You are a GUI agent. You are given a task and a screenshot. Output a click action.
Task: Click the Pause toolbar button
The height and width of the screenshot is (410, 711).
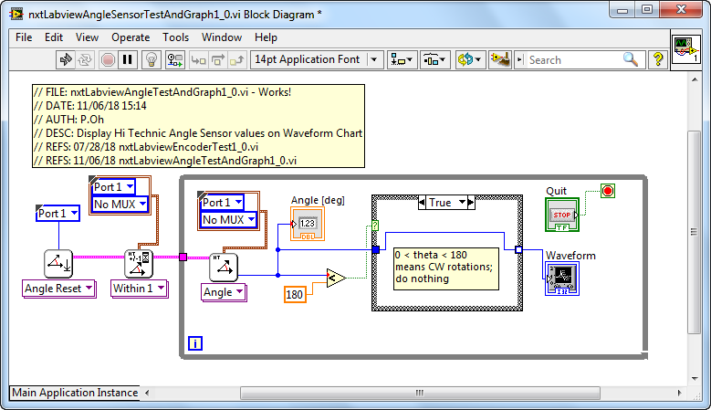pos(128,60)
